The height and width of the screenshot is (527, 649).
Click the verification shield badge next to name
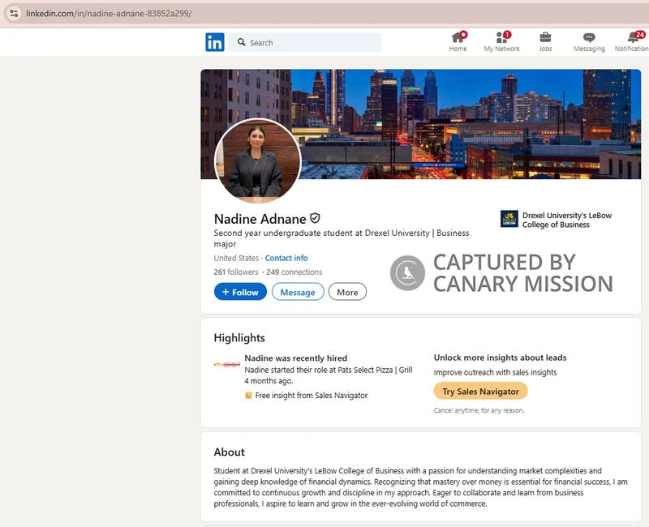coord(315,218)
